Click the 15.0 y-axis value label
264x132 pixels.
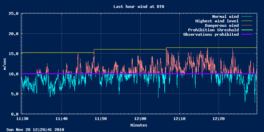click(x=13, y=54)
